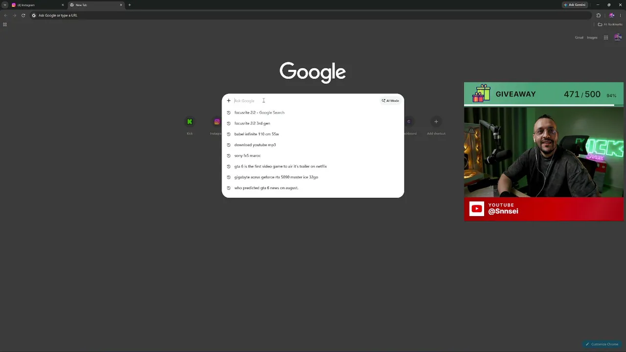Open the Chrome profile avatar in toolbar

611,15
